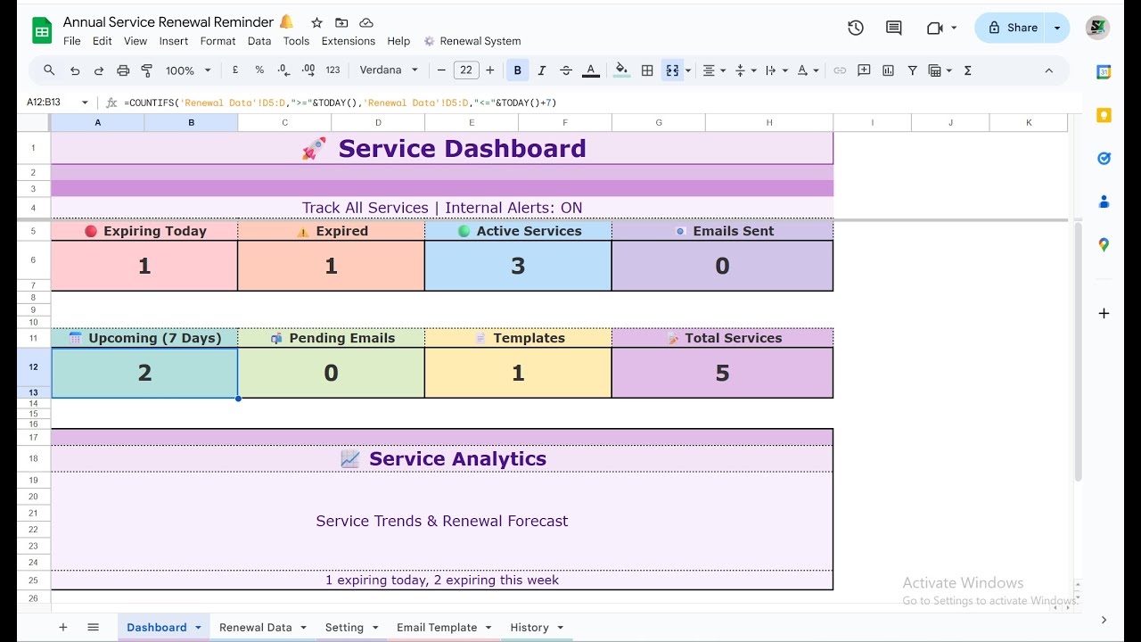
Task: Toggle strikethrough formatting
Action: [566, 70]
